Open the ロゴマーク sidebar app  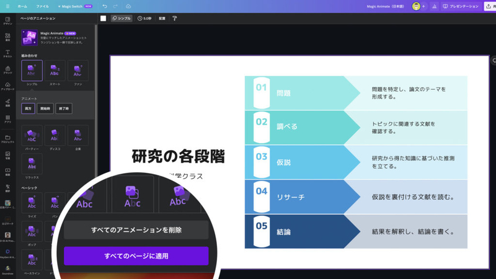click(x=7, y=221)
